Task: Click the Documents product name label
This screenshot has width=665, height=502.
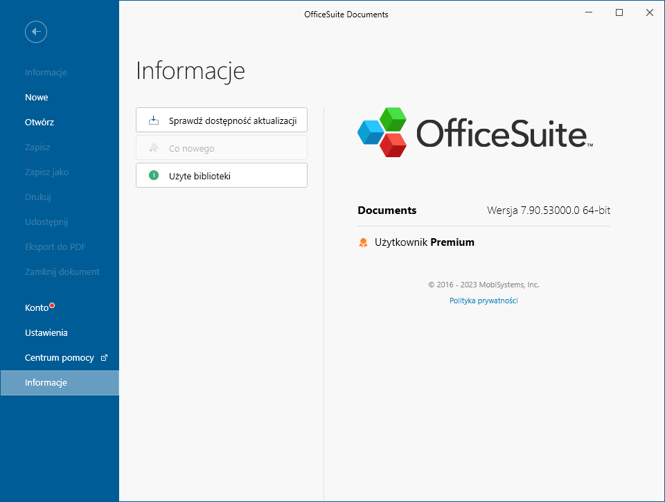Action: 387,210
